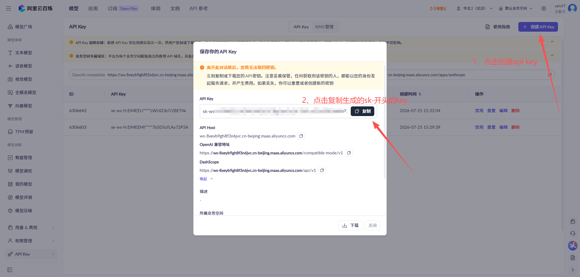Open 视觉模型 in sidebar
Image resolution: width=580 pixels, height=277 pixels.
(x=31, y=79)
